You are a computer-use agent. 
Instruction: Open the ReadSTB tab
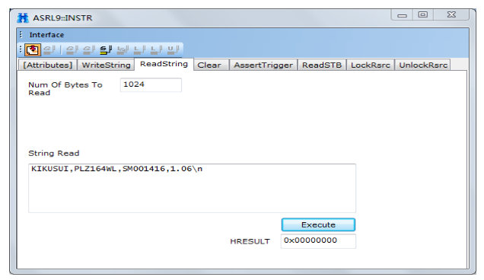322,65
